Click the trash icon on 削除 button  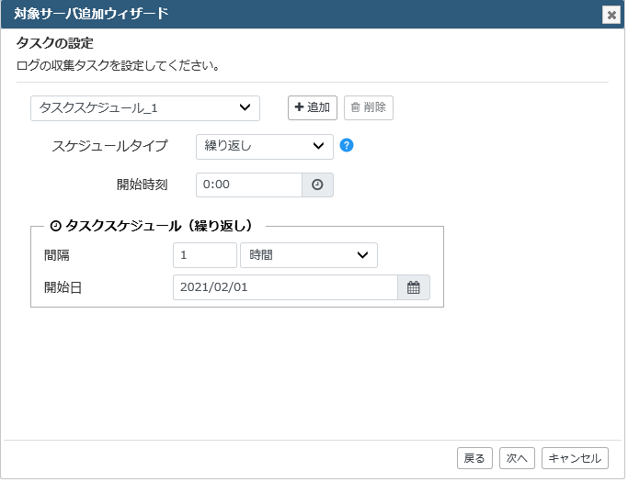pyautogui.click(x=355, y=107)
